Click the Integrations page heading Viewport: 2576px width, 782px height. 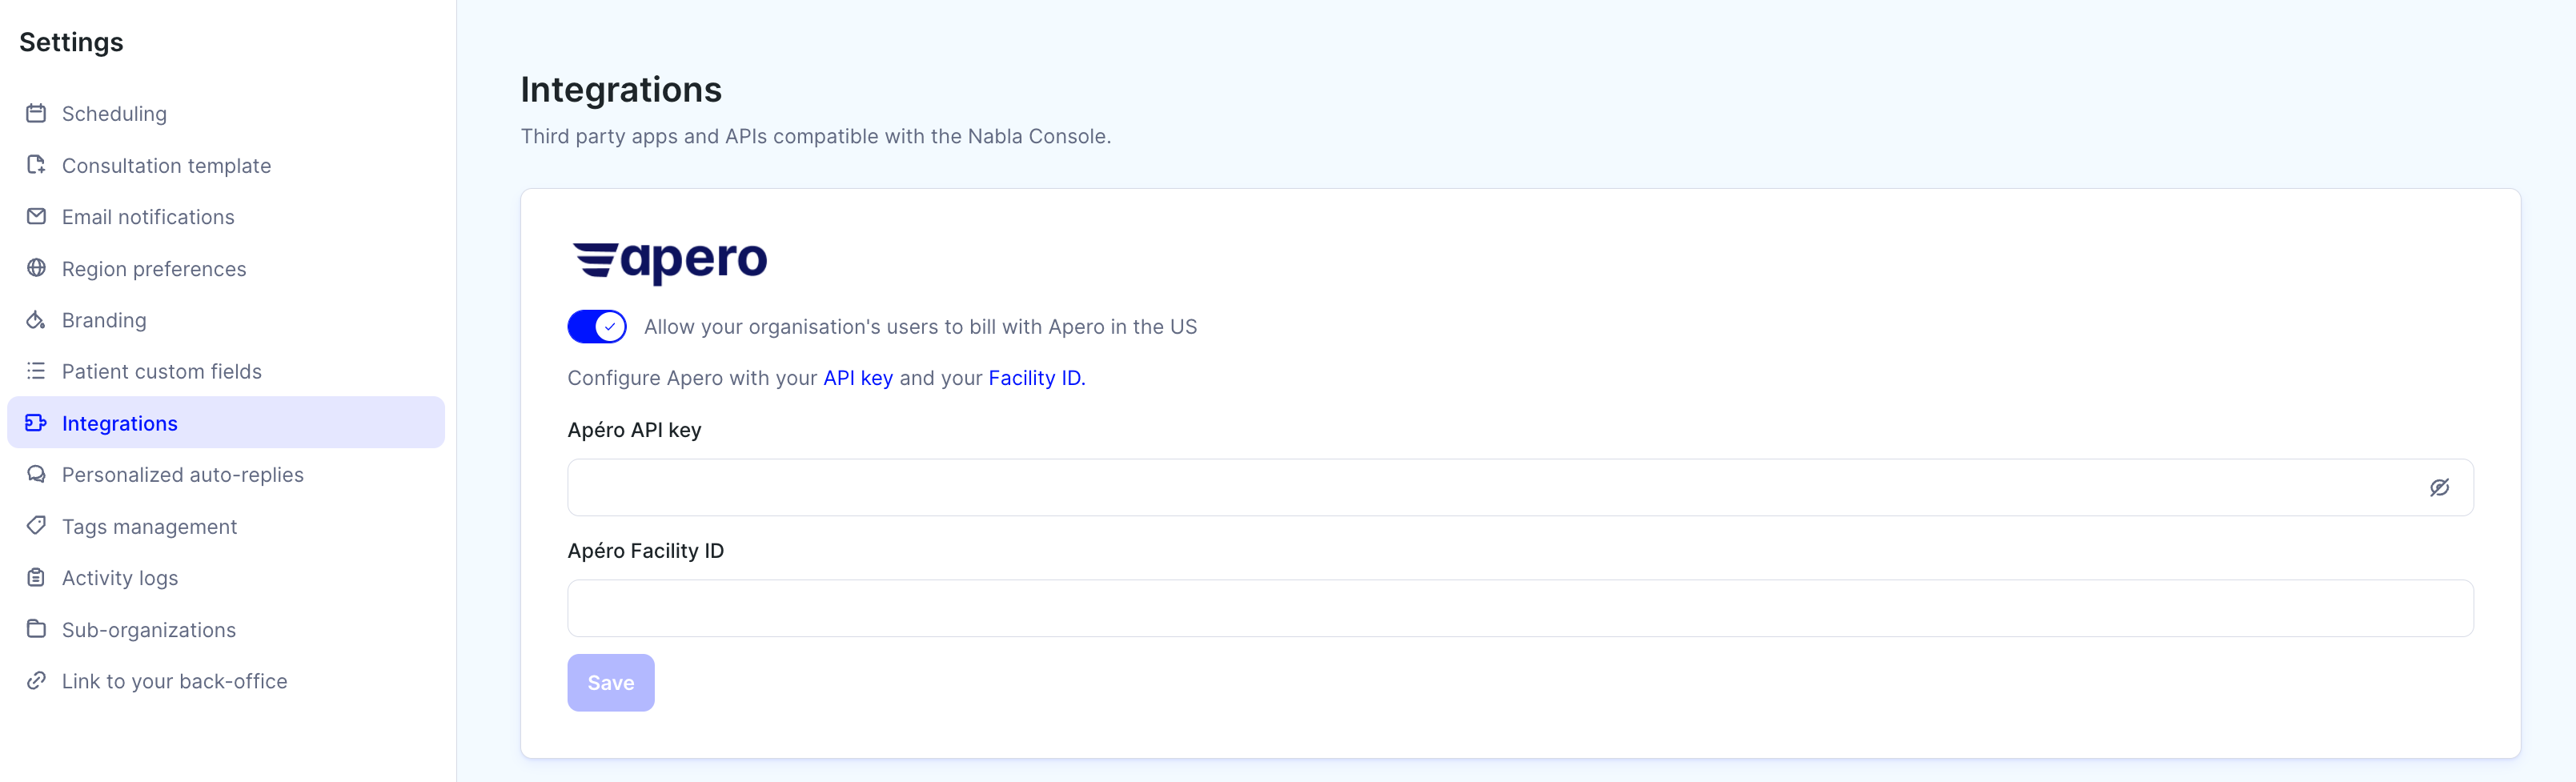[621, 90]
